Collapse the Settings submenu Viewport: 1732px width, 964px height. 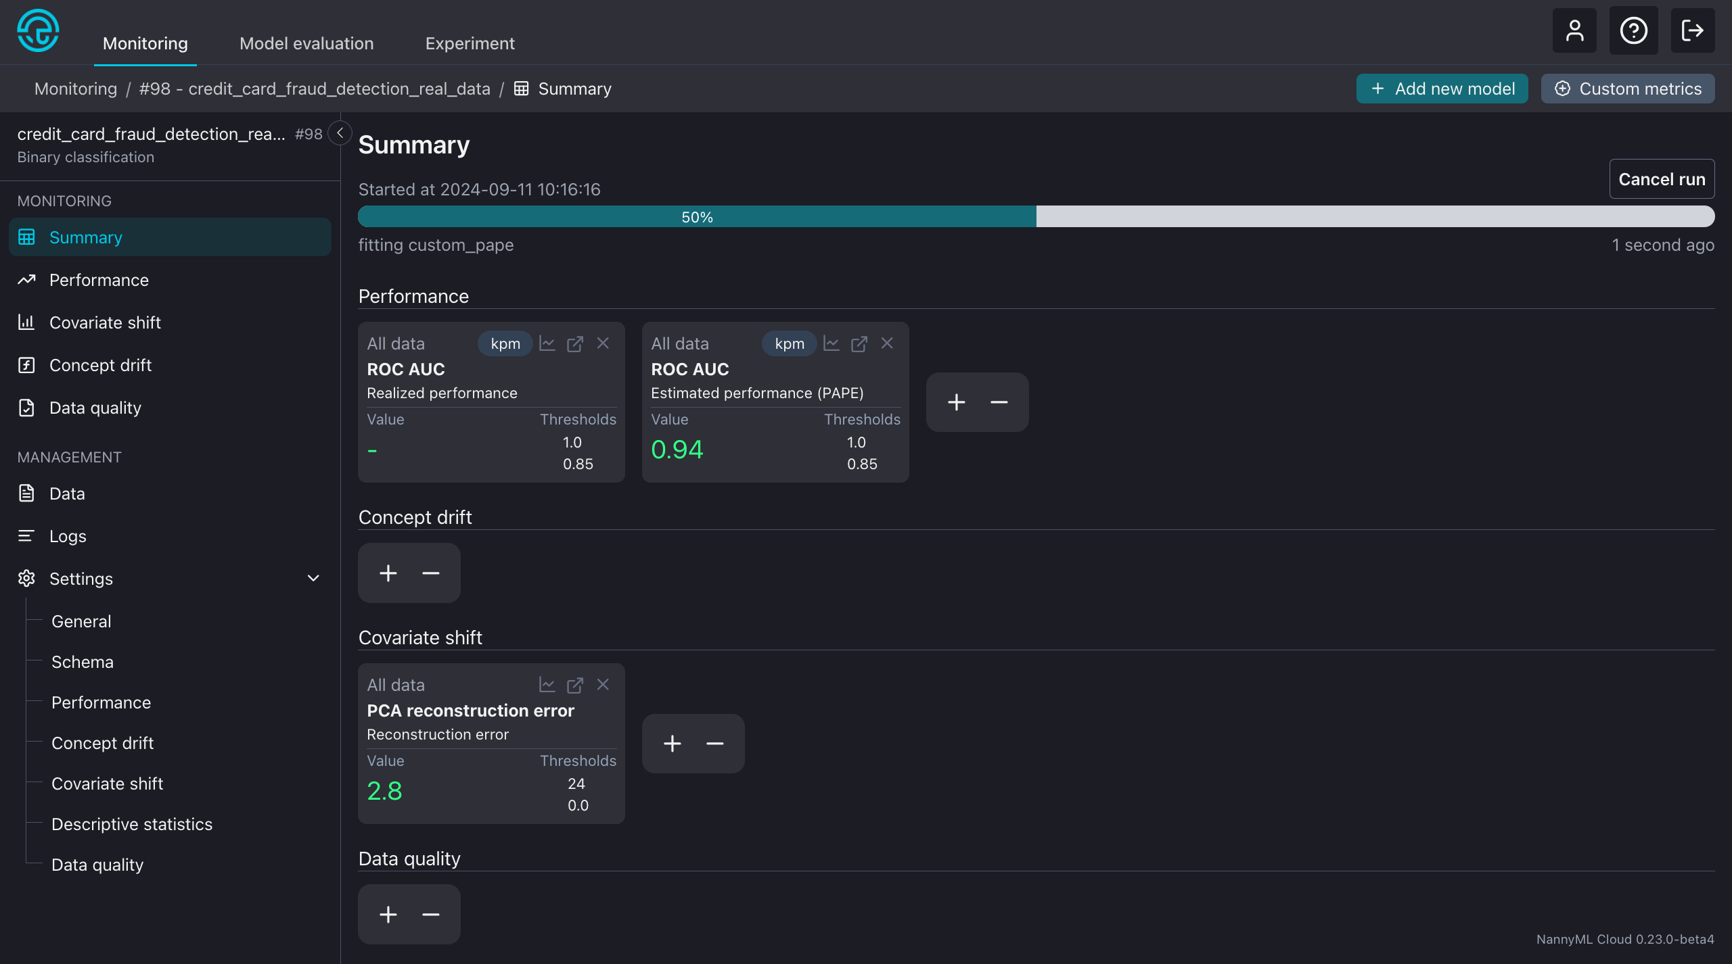coord(313,579)
